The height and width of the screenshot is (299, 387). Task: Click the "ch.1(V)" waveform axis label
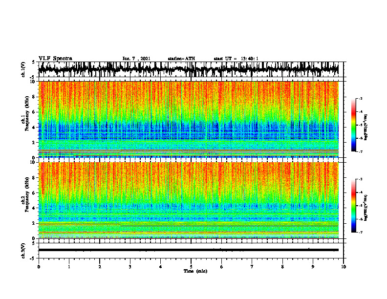tap(23, 69)
